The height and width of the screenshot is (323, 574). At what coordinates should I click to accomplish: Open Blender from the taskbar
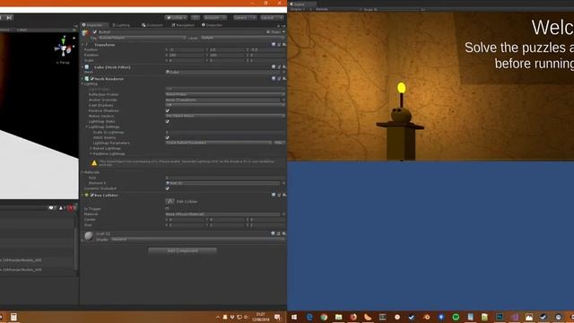[427, 317]
